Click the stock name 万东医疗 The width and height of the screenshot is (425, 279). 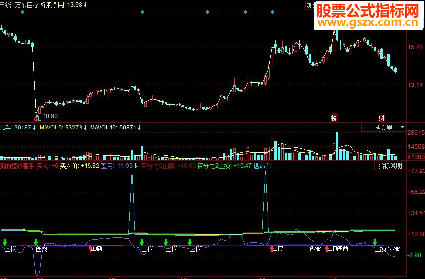click(x=26, y=5)
